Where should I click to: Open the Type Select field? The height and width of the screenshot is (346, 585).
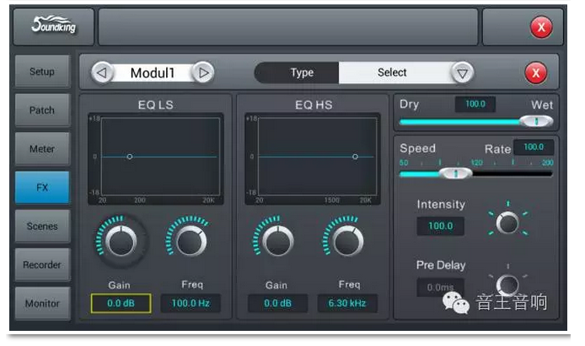point(392,73)
